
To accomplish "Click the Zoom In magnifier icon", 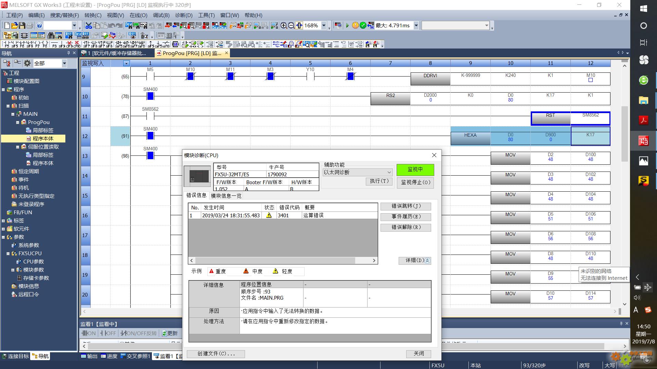I will pos(284,25).
